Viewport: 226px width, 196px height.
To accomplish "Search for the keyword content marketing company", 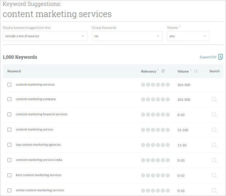I will pos(214,100).
